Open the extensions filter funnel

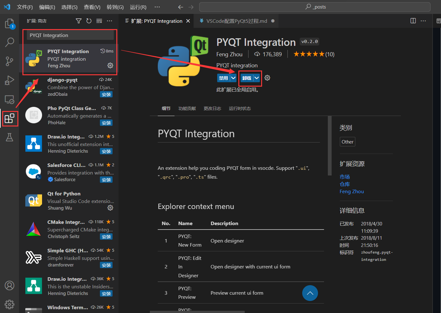click(x=78, y=21)
